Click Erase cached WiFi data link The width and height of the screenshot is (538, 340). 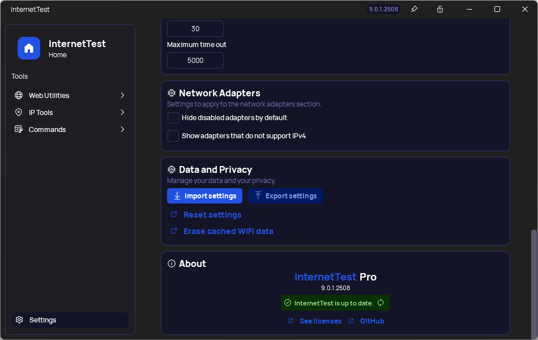point(229,231)
